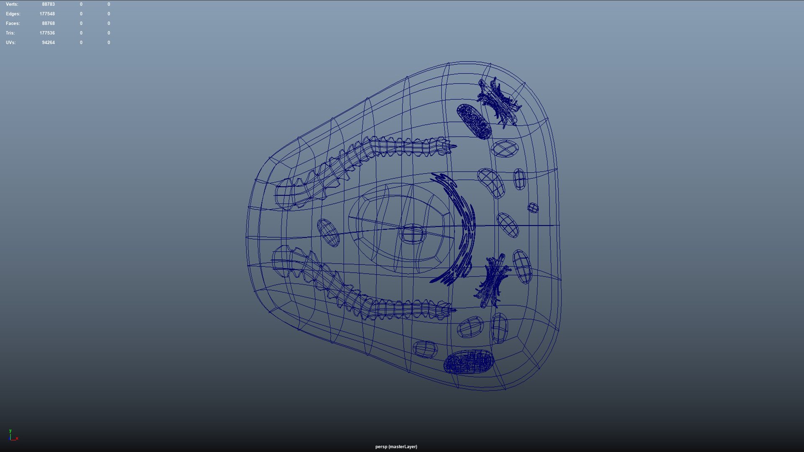Click the Verts label in heads-up display
The height and width of the screenshot is (452, 804).
(12, 4)
